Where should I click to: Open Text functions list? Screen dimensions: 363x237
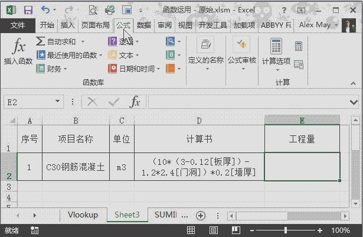(123, 55)
